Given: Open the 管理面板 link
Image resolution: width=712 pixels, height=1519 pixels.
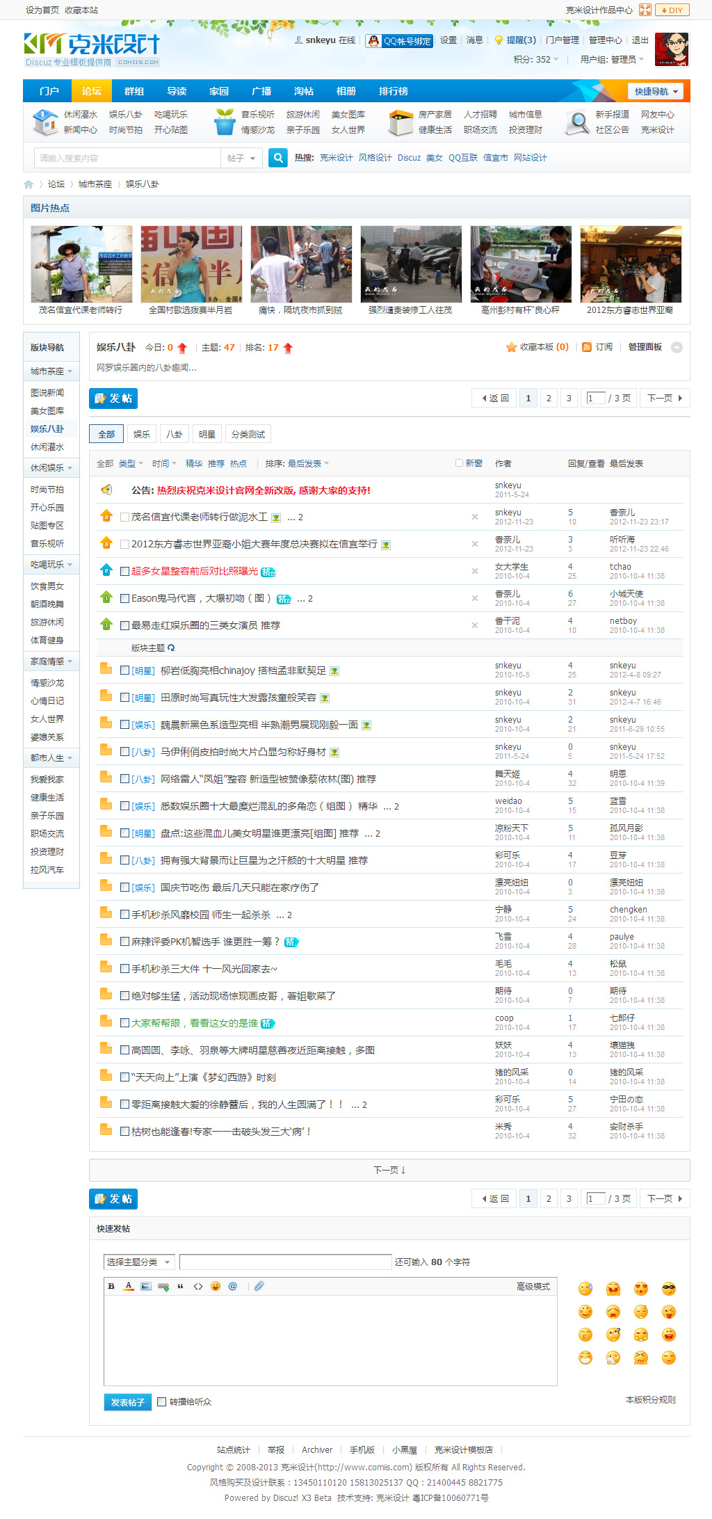Looking at the screenshot, I should (645, 347).
